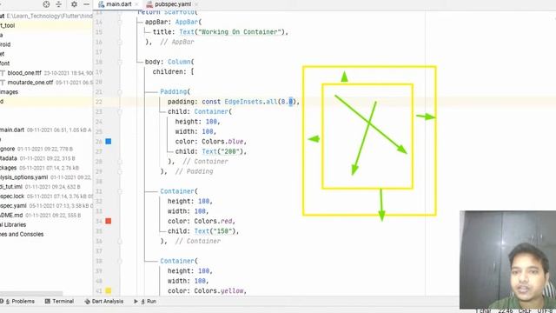Select the images folder in project tree
The width and height of the screenshot is (556, 313).
[9, 92]
